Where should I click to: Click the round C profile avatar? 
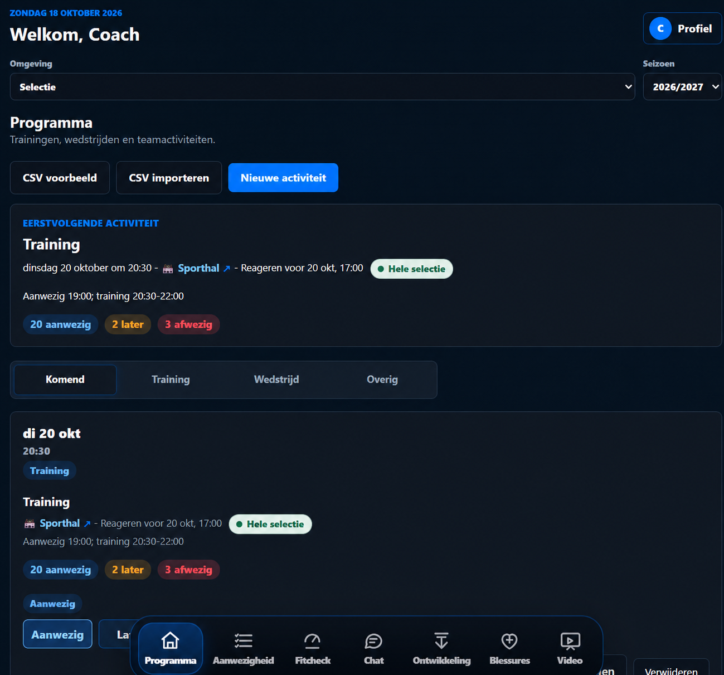point(660,28)
